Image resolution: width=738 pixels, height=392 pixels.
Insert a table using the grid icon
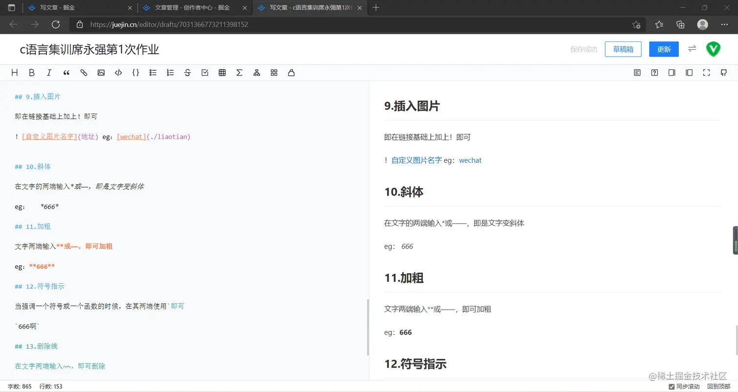(222, 73)
